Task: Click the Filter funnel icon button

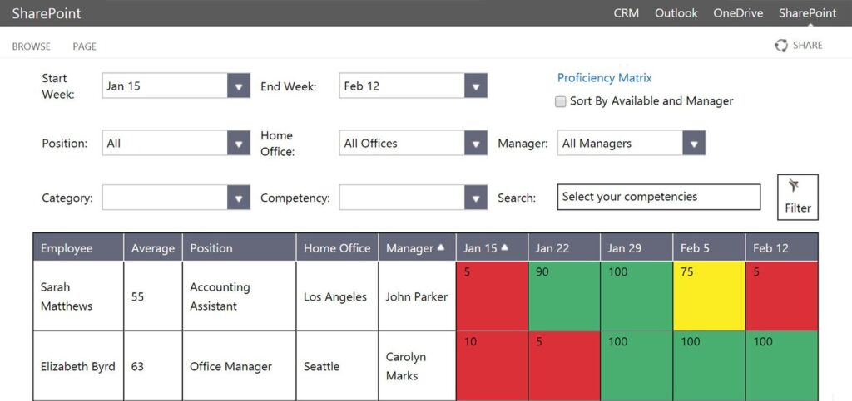Action: (x=797, y=197)
